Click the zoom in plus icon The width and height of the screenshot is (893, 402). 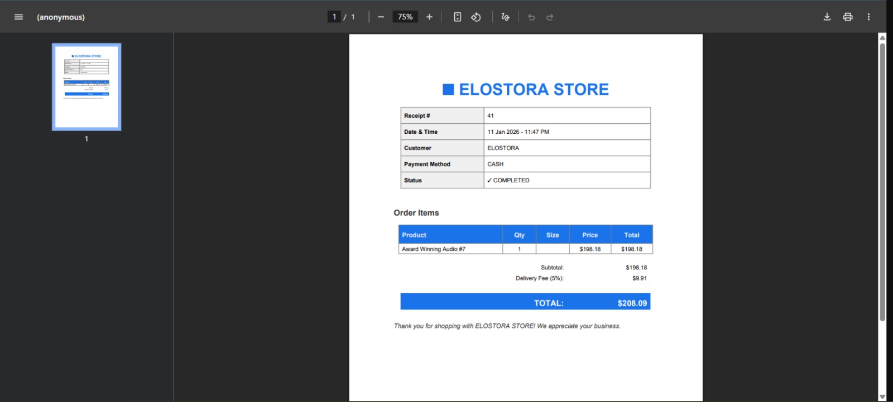point(429,17)
